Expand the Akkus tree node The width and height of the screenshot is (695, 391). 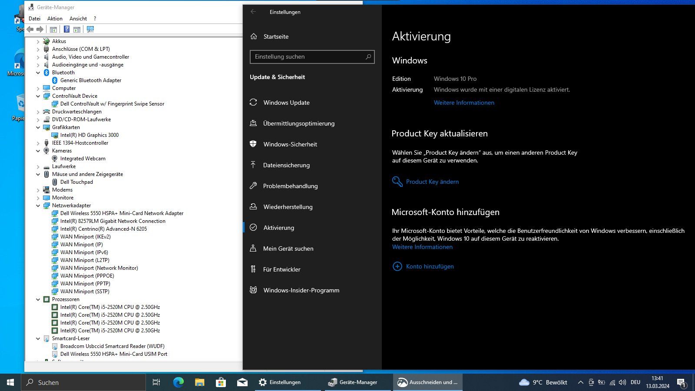[x=38, y=41]
